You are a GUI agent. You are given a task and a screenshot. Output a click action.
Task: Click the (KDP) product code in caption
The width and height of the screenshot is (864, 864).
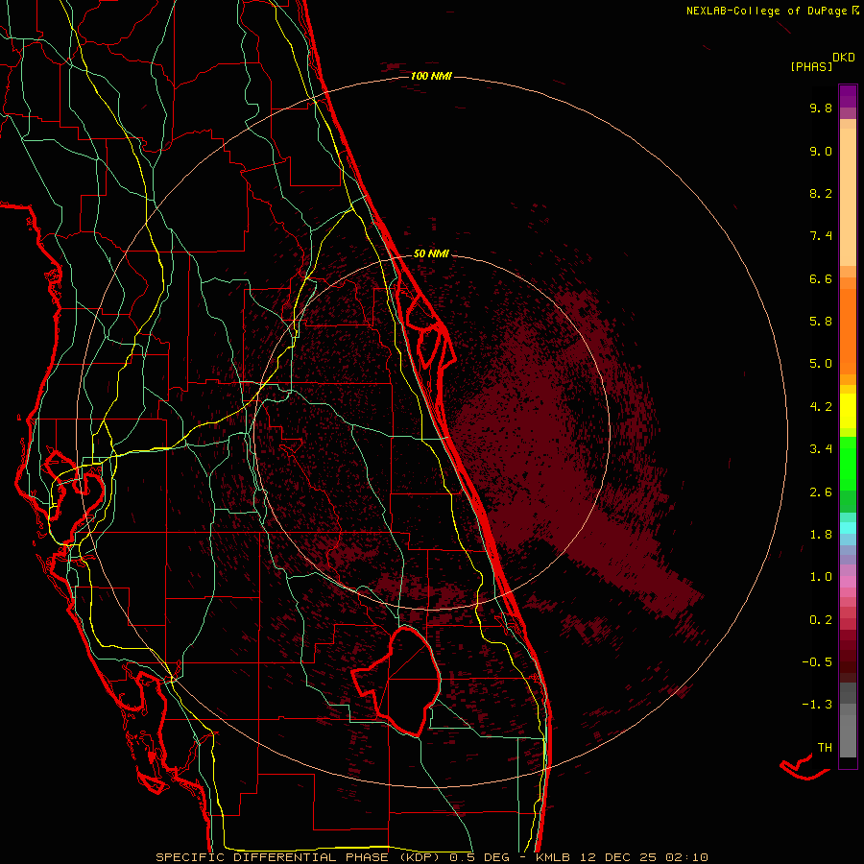(x=420, y=857)
